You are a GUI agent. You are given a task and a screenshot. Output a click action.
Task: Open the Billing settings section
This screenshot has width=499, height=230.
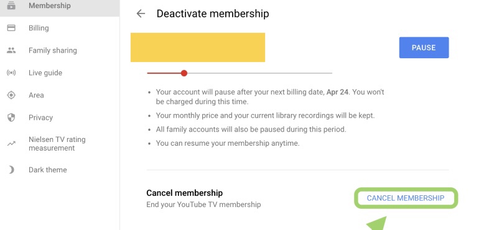coord(60,28)
